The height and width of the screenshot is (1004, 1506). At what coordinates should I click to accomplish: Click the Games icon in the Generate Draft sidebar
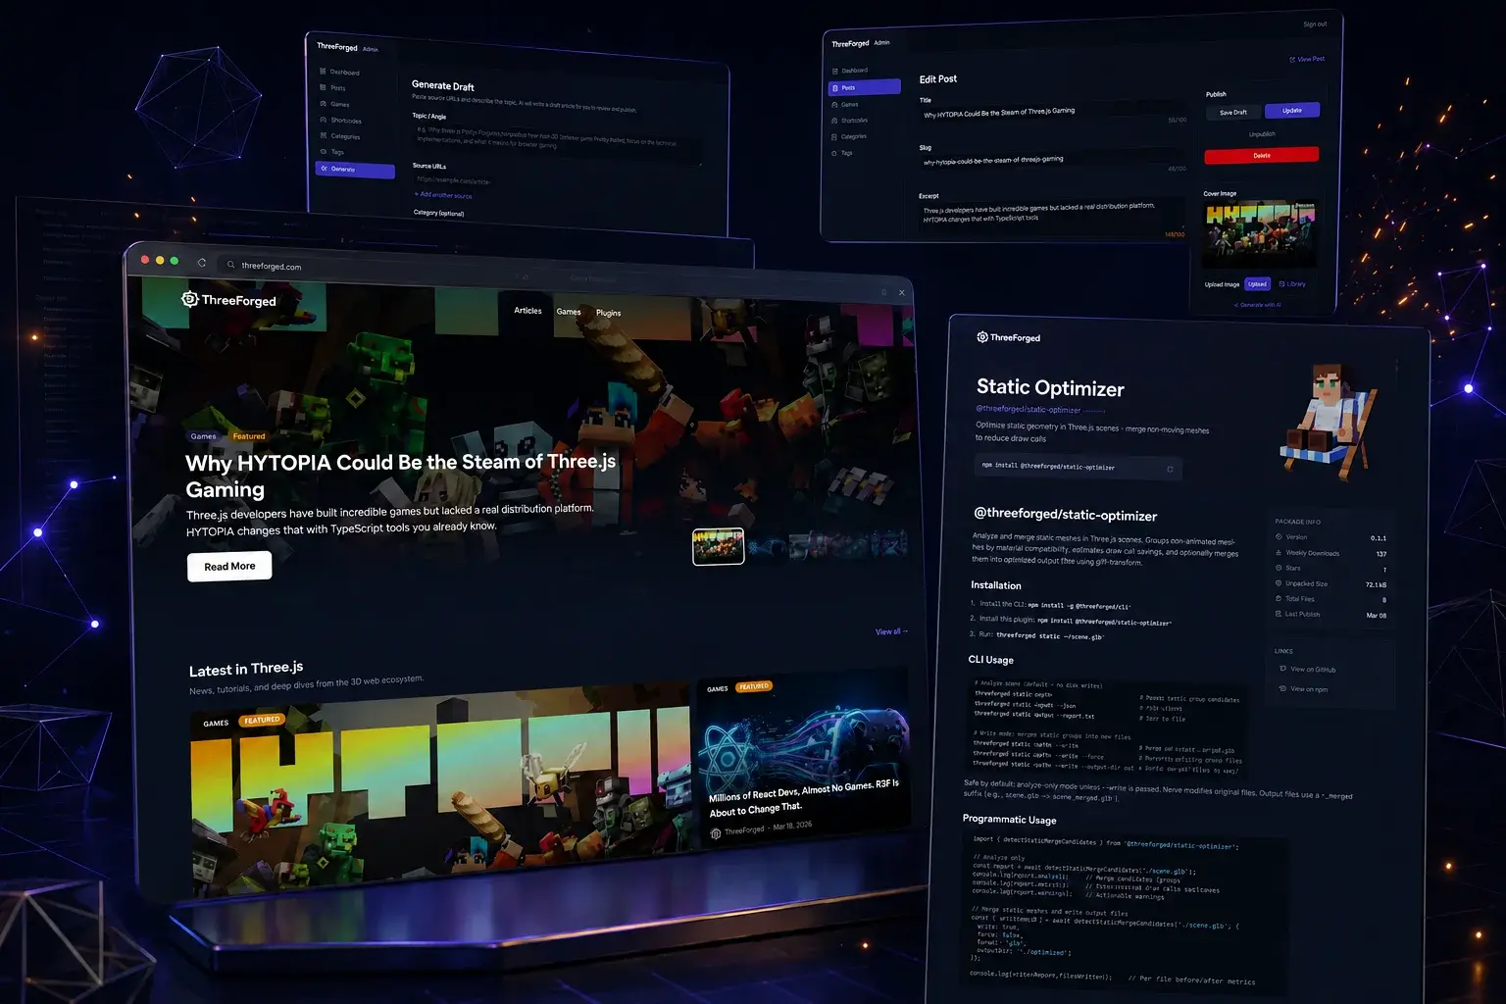323,103
